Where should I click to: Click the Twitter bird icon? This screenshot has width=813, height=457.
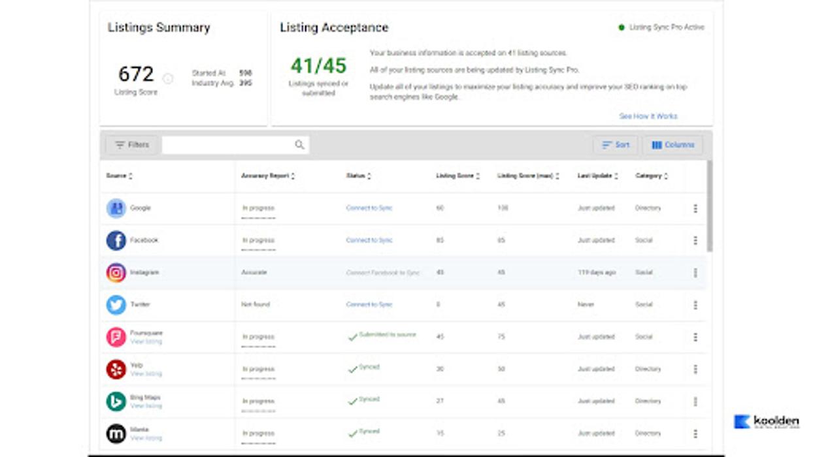pyautogui.click(x=116, y=304)
